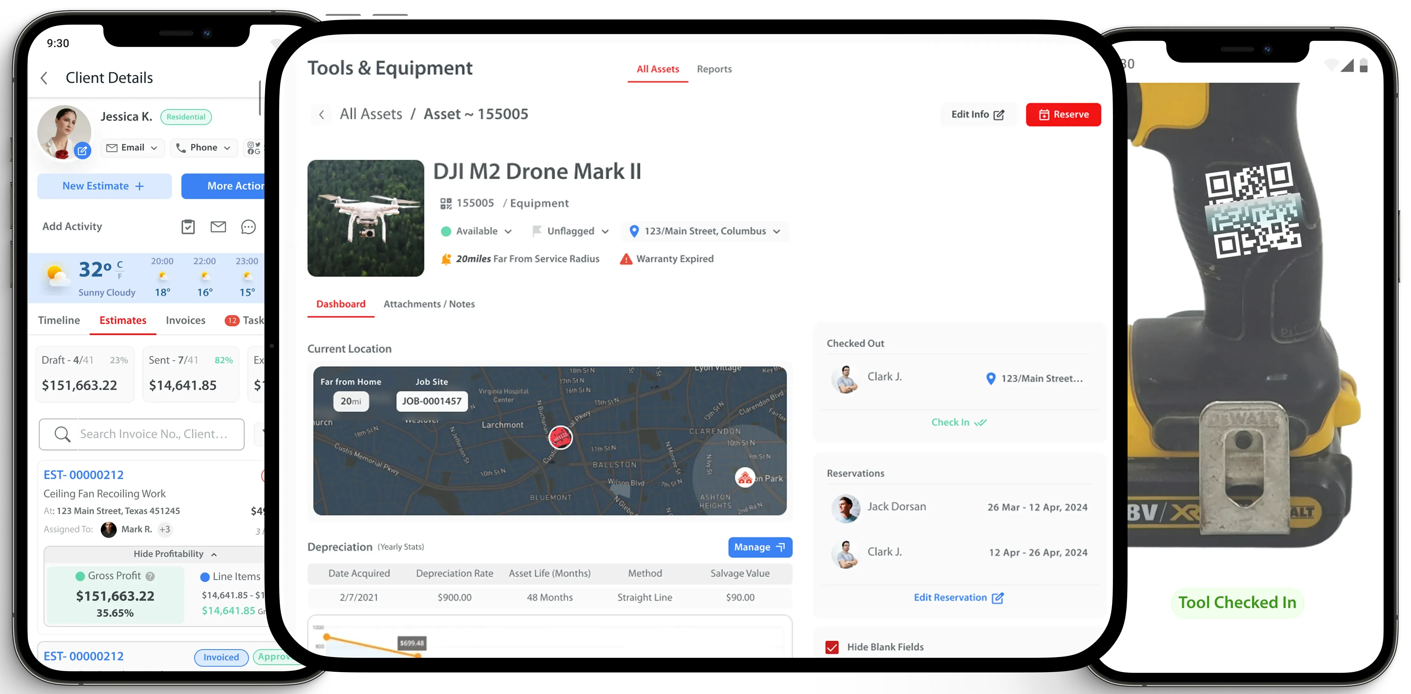Open the 123/Main Street, Columbus location dropdown

coord(776,231)
